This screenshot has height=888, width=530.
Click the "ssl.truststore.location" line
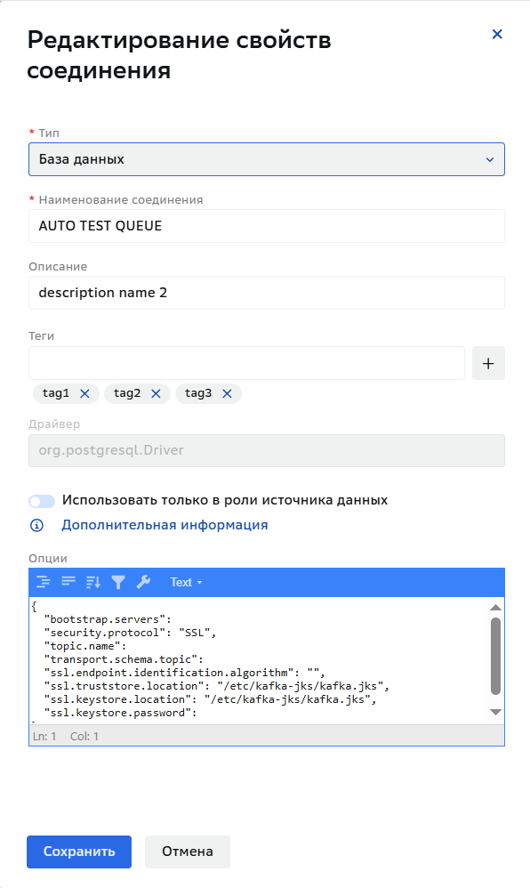(217, 686)
